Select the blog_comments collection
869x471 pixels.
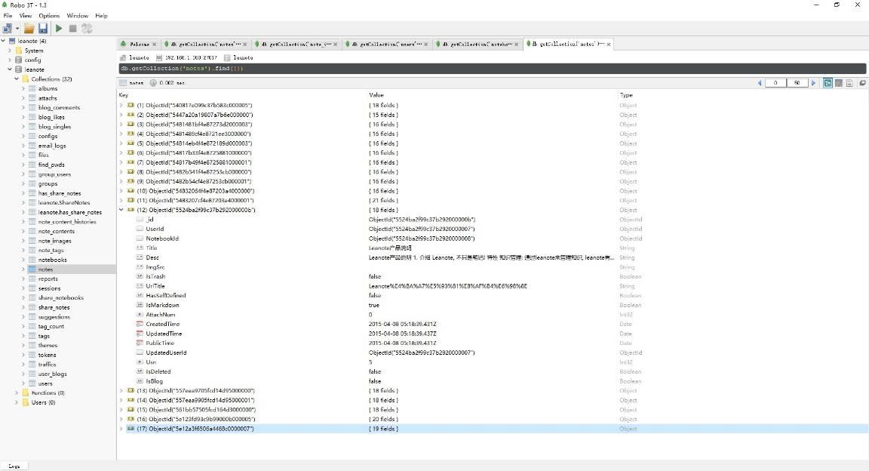60,108
